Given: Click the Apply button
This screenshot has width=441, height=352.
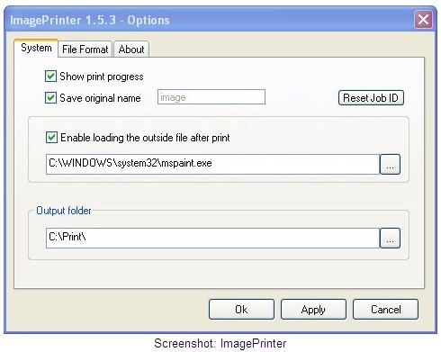Looking at the screenshot, I should [x=313, y=309].
